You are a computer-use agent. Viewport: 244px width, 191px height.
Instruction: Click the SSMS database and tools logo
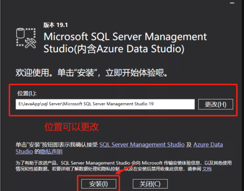[x=26, y=38]
